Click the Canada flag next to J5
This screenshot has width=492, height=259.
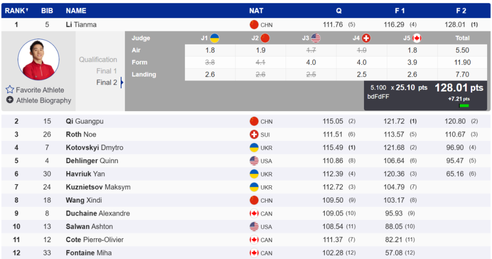click(x=416, y=38)
